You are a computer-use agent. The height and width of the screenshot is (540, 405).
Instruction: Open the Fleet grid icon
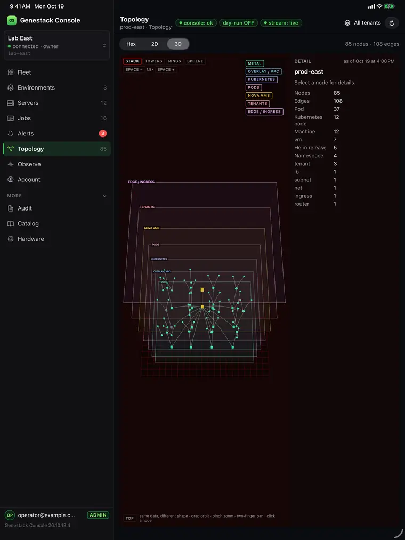[x=11, y=72]
